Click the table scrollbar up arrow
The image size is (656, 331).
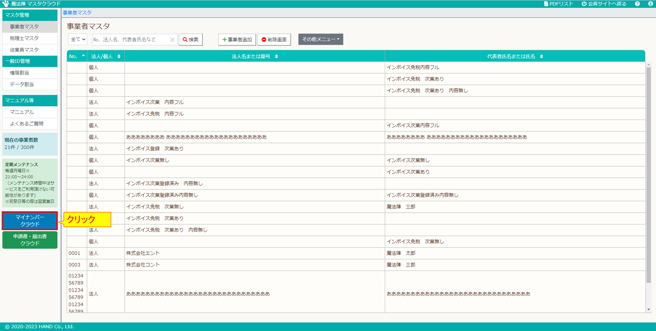[x=648, y=65]
